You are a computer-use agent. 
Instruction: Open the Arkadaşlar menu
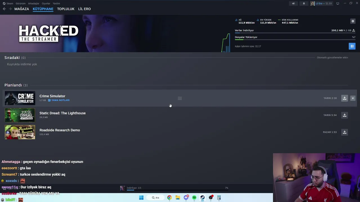[34, 3]
